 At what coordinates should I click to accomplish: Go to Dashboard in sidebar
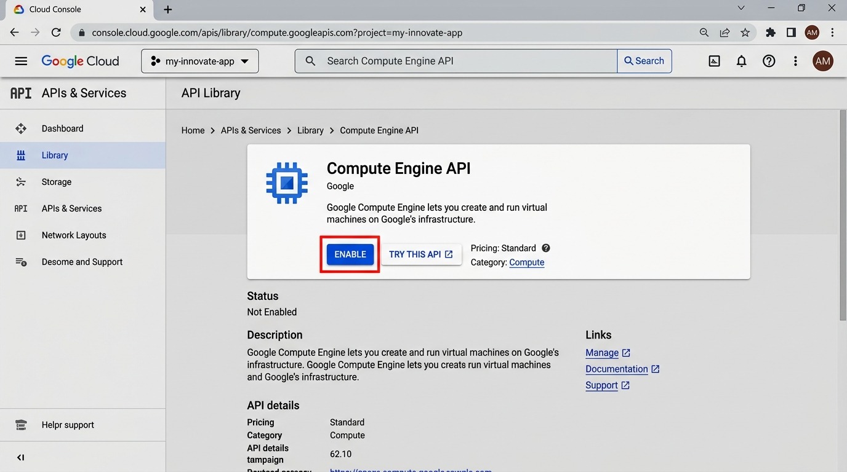click(x=82, y=128)
